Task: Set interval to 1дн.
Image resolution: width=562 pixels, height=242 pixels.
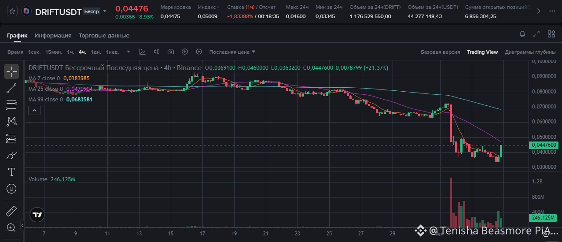Action: [x=96, y=52]
